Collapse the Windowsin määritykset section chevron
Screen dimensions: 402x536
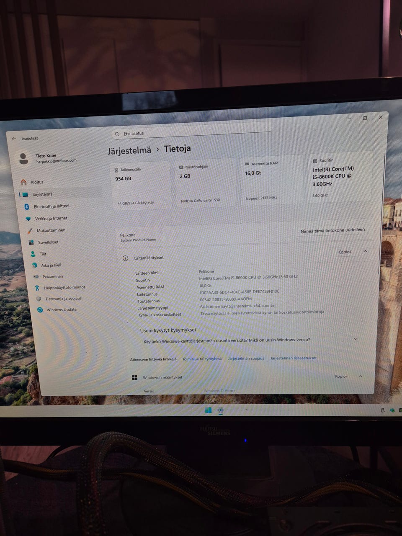tap(360, 376)
